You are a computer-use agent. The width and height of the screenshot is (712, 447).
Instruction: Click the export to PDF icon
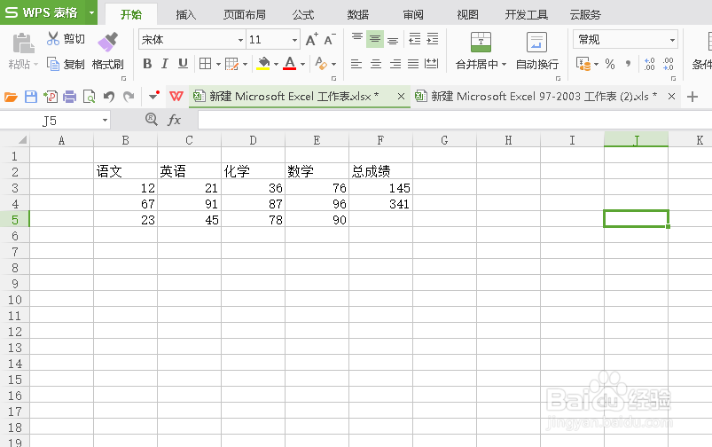click(51, 97)
